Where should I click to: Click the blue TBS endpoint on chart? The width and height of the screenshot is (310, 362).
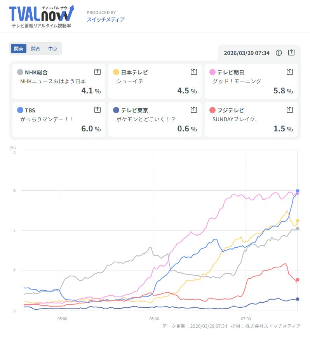(298, 191)
